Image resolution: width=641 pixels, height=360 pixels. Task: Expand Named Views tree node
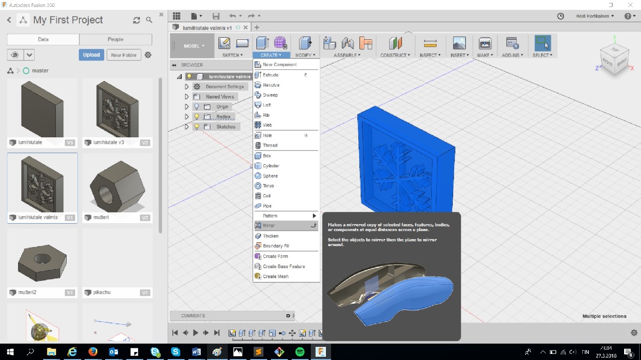[186, 97]
